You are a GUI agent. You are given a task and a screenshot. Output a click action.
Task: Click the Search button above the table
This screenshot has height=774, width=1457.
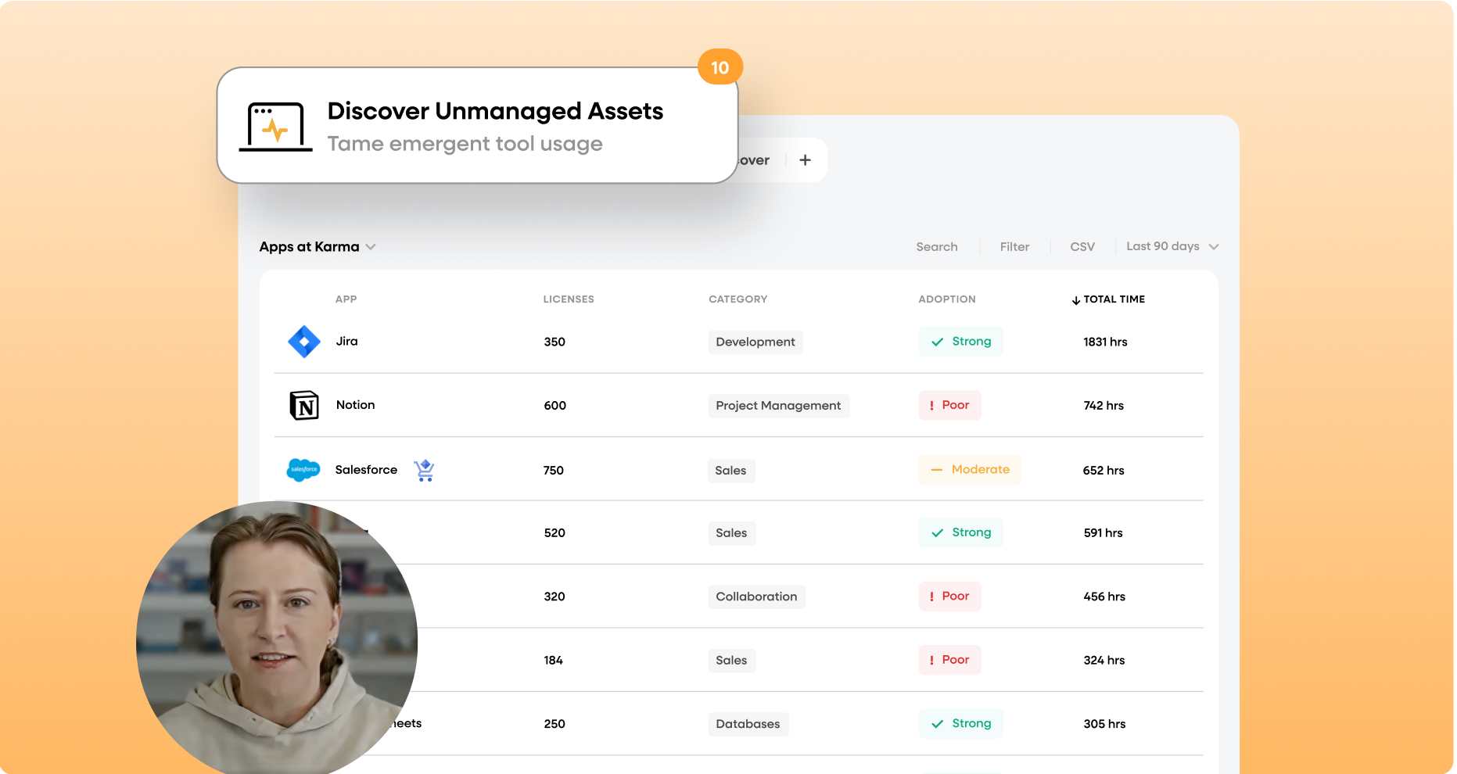[937, 247]
